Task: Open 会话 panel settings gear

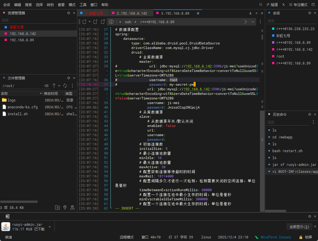Action: click(309, 13)
